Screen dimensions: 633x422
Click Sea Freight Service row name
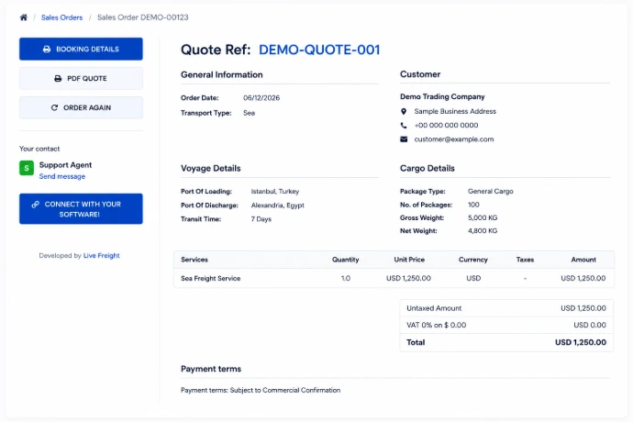[x=210, y=278]
